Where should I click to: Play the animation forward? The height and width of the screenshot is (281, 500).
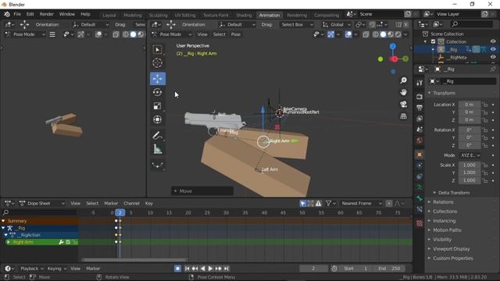pyautogui.click(x=210, y=269)
